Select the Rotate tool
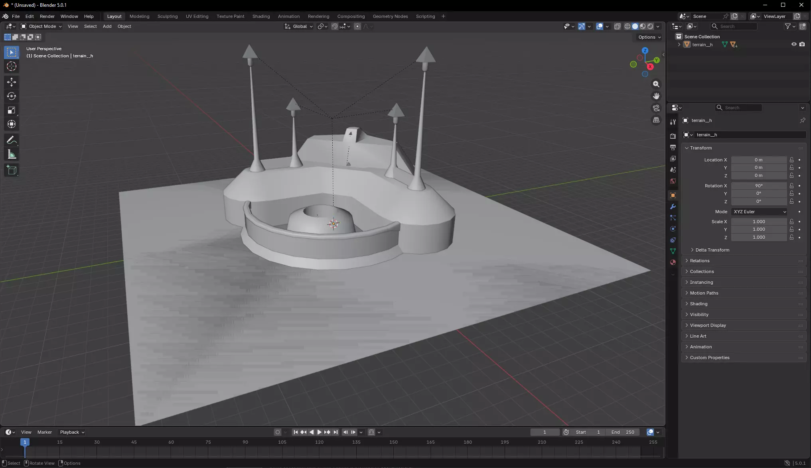Image resolution: width=811 pixels, height=468 pixels. pos(12,96)
